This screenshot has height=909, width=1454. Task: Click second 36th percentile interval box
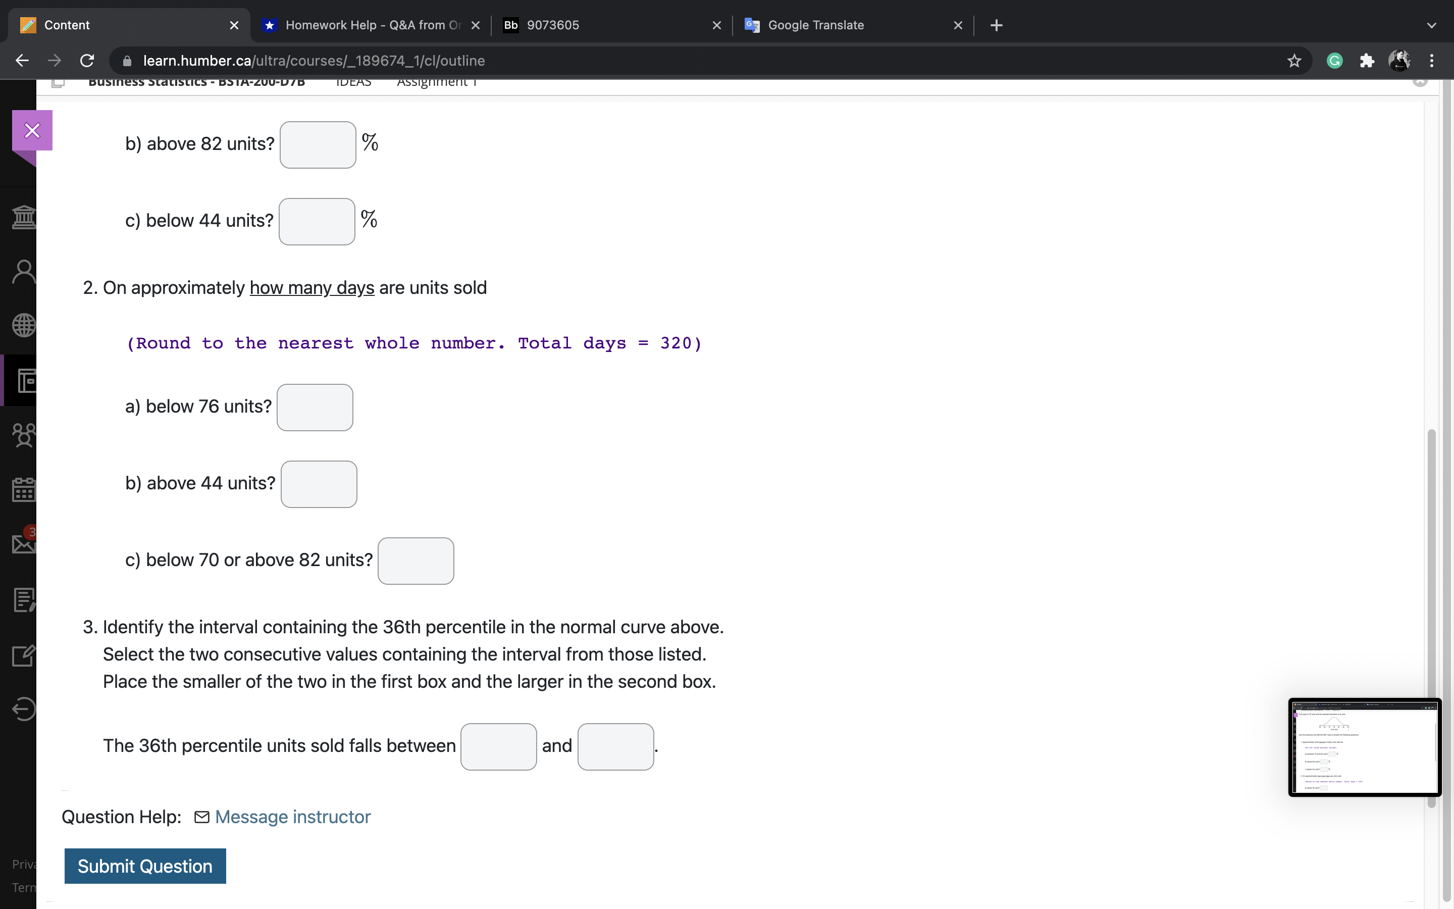616,747
